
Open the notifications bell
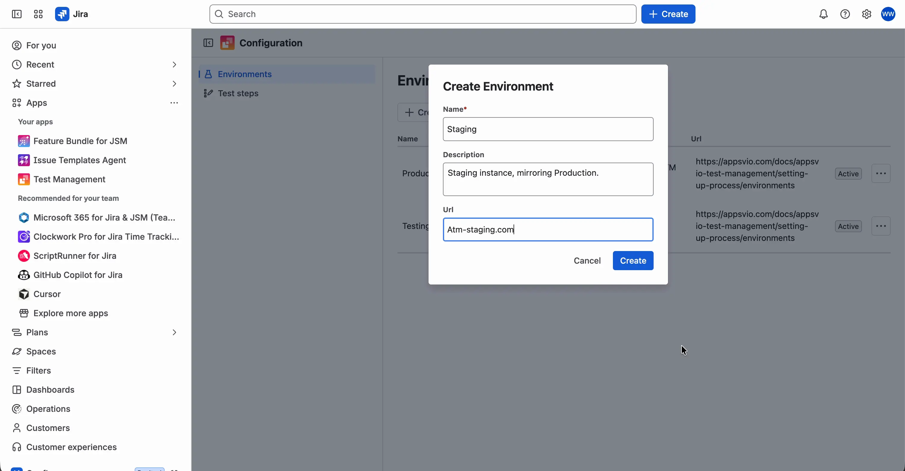[x=824, y=14]
